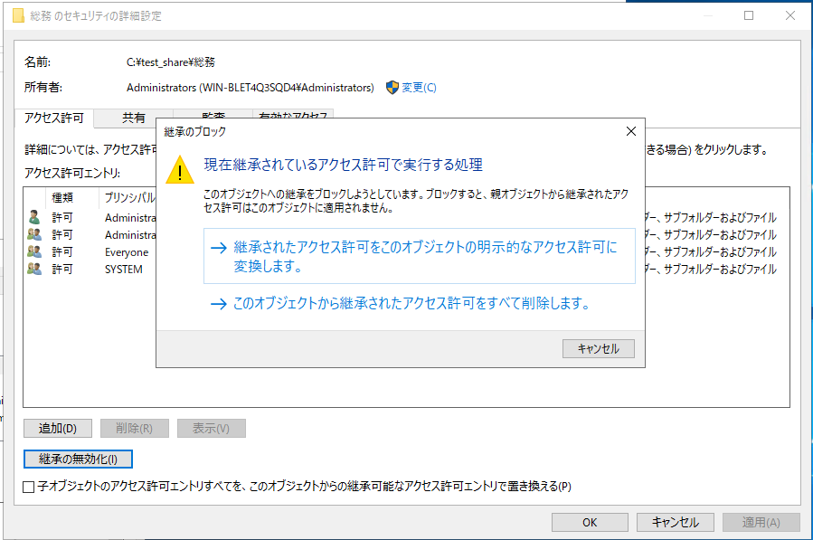Image resolution: width=813 pixels, height=540 pixels.
Task: Select the SYSTEM permission entry
Action: point(406,270)
